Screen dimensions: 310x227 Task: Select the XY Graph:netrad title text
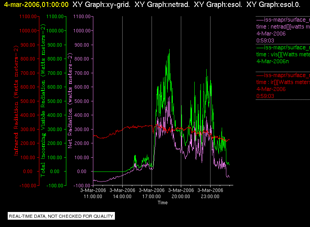click(x=162, y=4)
